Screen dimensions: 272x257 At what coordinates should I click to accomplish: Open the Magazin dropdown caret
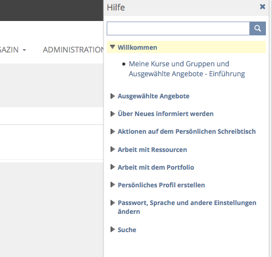[x=24, y=50]
